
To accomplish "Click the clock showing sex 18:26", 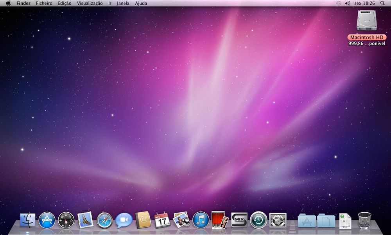I will (x=364, y=3).
